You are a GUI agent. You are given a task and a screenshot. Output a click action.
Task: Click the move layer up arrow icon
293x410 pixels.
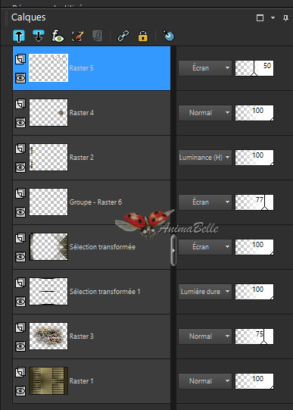pyautogui.click(x=19, y=36)
